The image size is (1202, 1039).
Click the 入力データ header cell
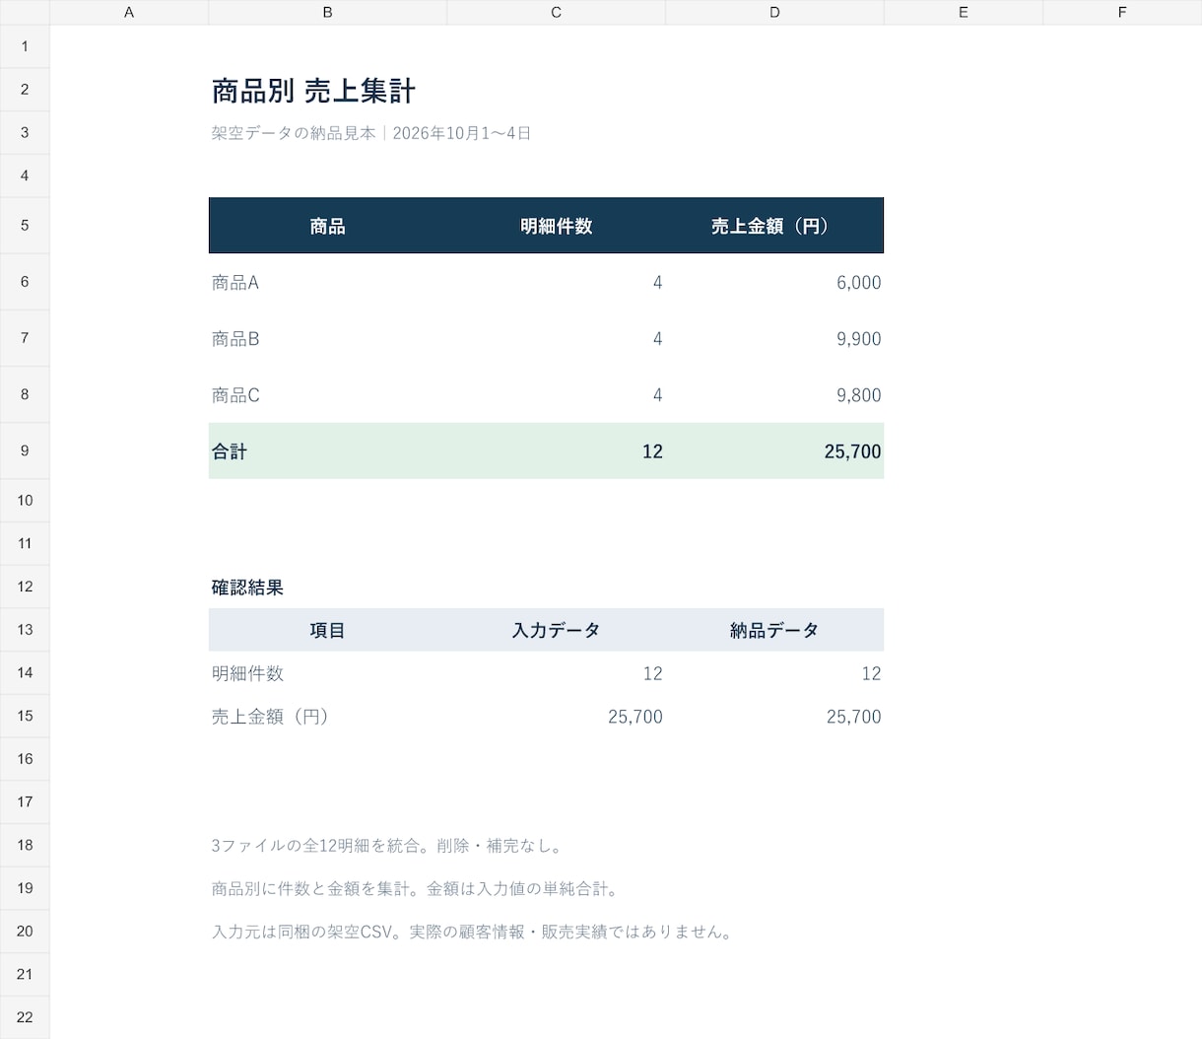click(x=557, y=630)
